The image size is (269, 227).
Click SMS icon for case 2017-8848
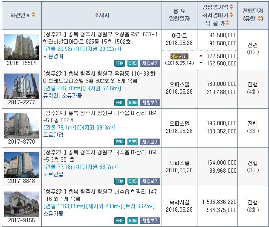click(133, 181)
